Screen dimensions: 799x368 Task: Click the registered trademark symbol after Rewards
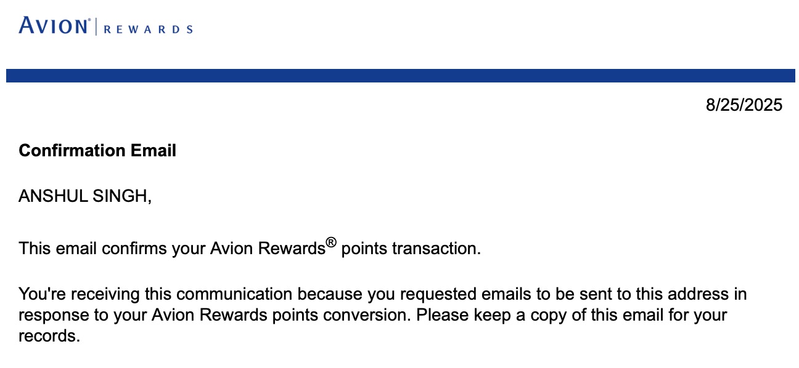[331, 243]
